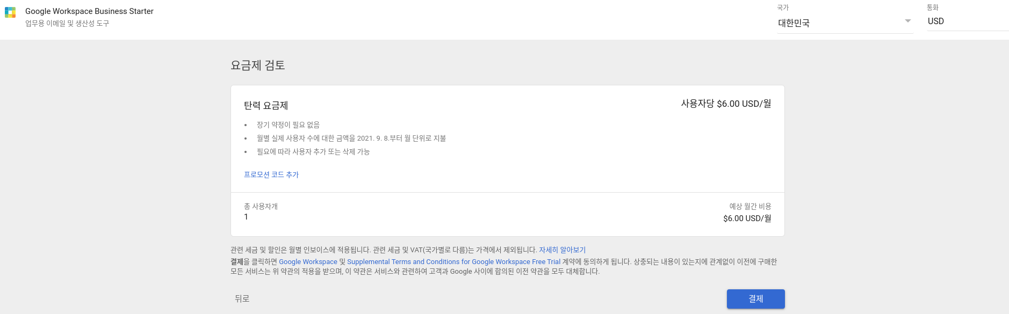Viewport: 1009px width, 314px height.
Task: Click the blue 결제 button
Action: (x=755, y=299)
